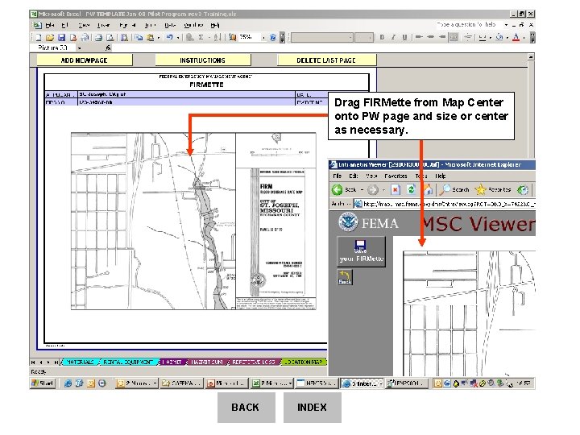Screen dimensions: 580x435
Task: Switch to the RENTAL EQUIPMENT sheet tab
Action: [x=128, y=362]
